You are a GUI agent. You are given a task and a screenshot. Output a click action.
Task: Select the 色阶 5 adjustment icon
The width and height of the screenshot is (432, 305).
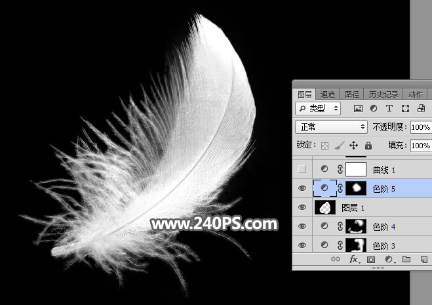tap(324, 188)
